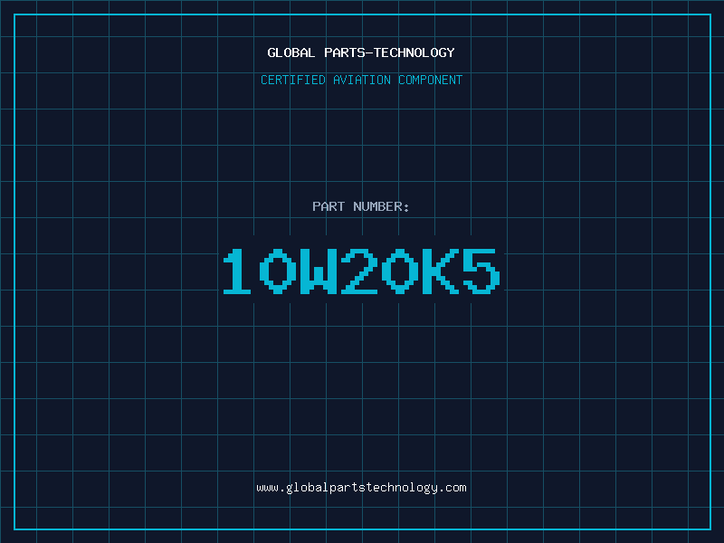Click the GLOBAL PARTS-TECHNOLOGY heading
The image size is (724, 543).
point(361,52)
